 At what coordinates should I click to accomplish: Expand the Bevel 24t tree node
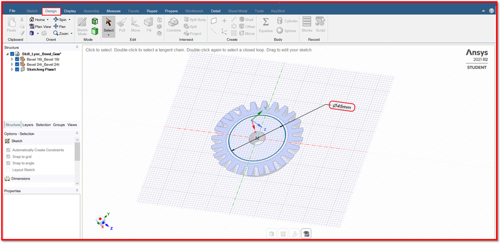coord(12,65)
